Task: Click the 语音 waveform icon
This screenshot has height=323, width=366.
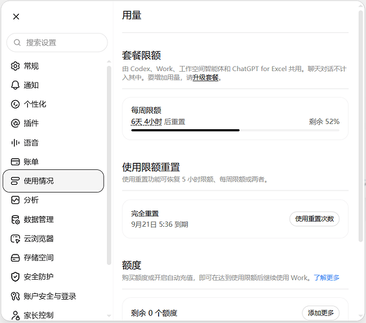Action: (x=15, y=143)
